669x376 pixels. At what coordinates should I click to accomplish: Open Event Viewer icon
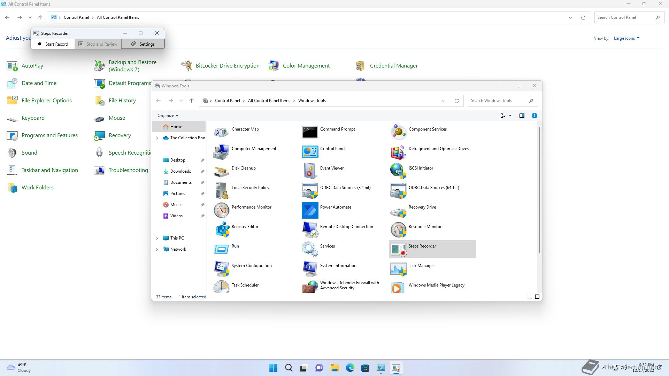click(x=310, y=171)
